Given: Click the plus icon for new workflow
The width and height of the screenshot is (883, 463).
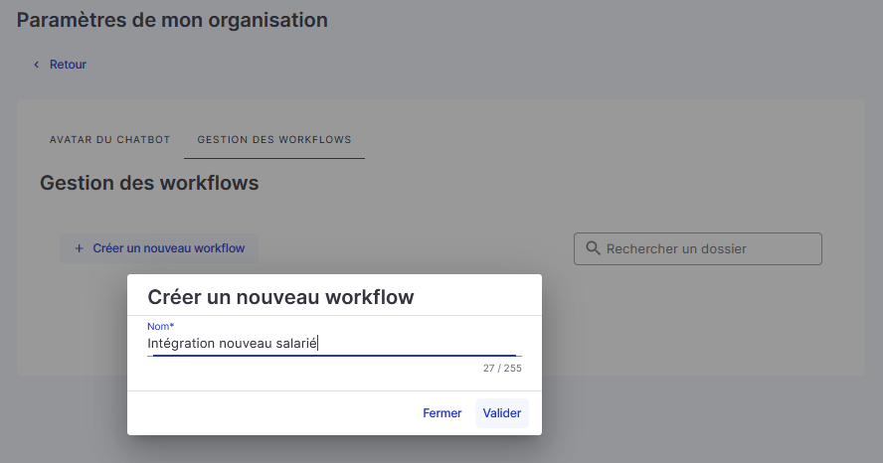Looking at the screenshot, I should point(80,248).
